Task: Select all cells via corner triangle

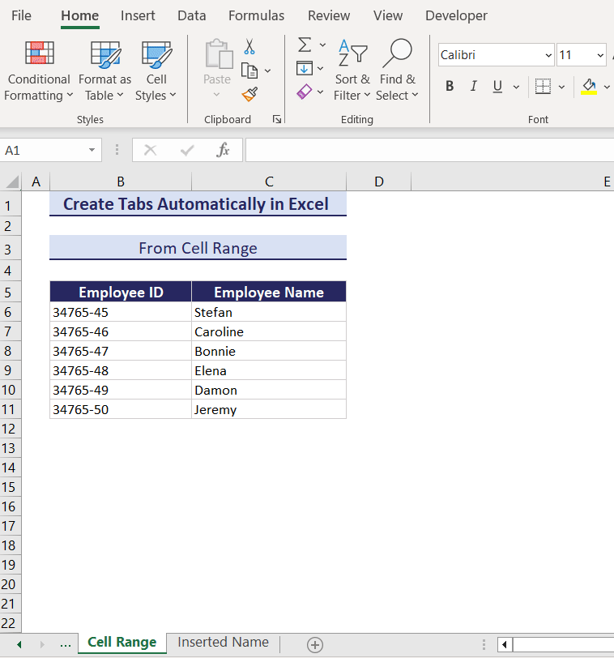Action: [x=12, y=182]
